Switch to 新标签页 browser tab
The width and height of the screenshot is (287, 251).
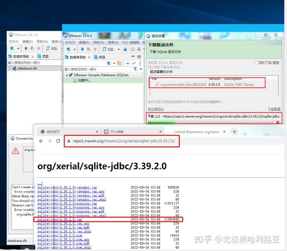pyautogui.click(x=69, y=132)
